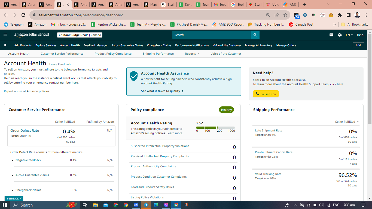Viewport: 372px width, 209px height.
Task: Open the Chrome profile avatar
Action: 357,15
